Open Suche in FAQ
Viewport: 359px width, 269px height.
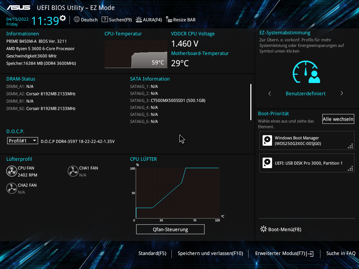point(341,253)
